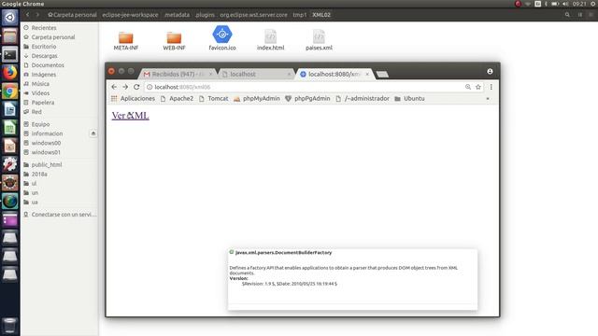The image size is (598, 336).
Task: Go to .metadata breadcrumb
Action: 177,15
